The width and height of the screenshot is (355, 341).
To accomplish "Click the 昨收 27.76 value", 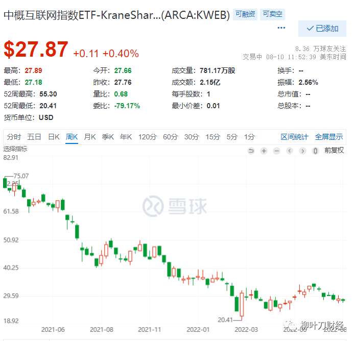I will coord(123,82).
